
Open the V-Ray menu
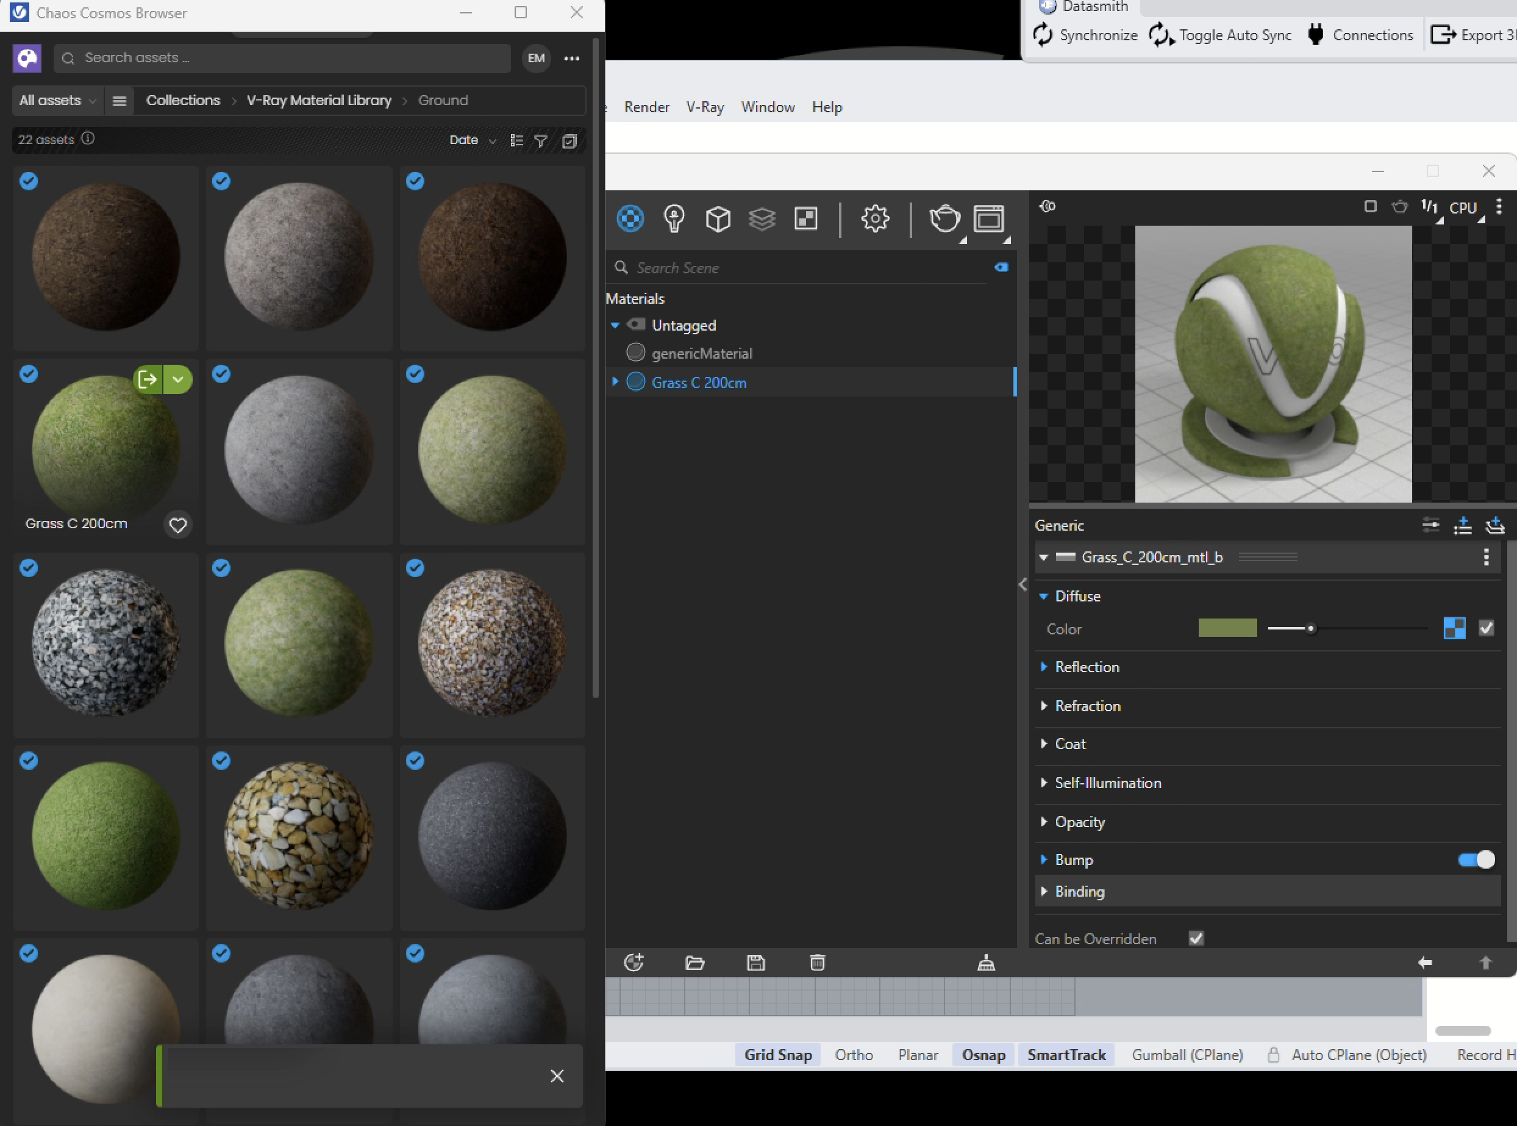pyautogui.click(x=704, y=108)
